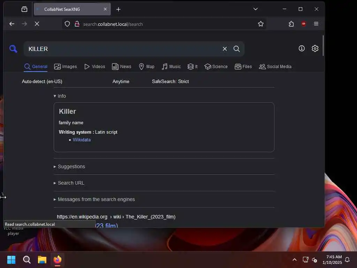Image resolution: width=357 pixels, height=268 pixels.
Task: Collapse the Info section
Action: tap(60, 96)
